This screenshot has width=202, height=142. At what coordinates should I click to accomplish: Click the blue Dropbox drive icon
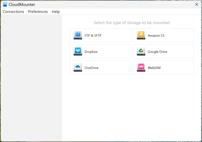coord(78,51)
